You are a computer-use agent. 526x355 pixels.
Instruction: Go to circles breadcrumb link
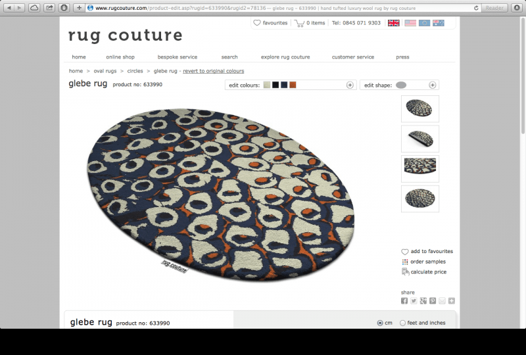click(x=135, y=71)
